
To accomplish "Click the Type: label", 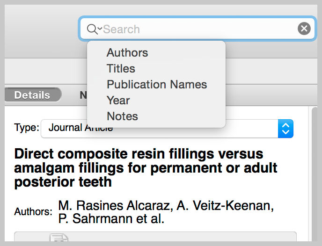I will click(x=27, y=128).
